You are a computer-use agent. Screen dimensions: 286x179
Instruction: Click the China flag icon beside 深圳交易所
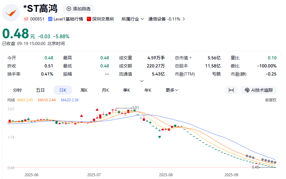point(89,19)
